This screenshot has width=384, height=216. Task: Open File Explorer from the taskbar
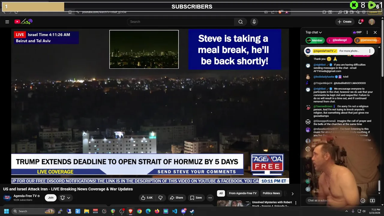click(86, 211)
